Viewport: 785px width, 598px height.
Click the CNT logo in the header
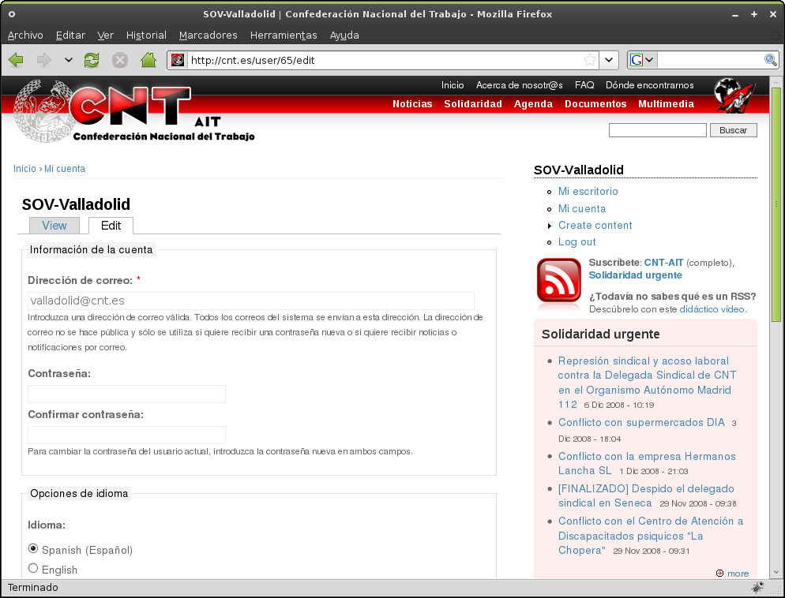(134, 111)
